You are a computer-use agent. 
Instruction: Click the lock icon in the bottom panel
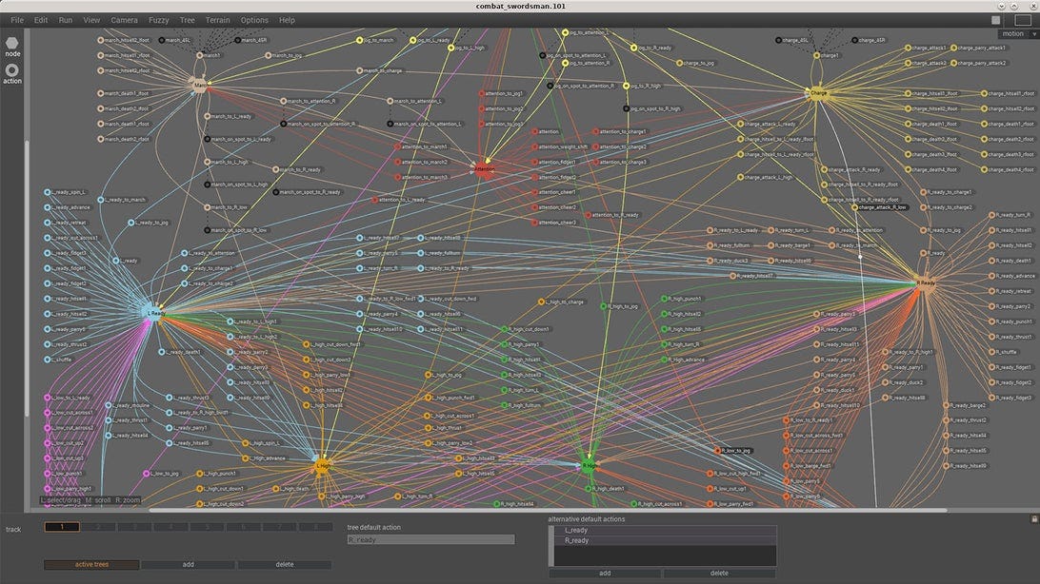(x=1034, y=519)
